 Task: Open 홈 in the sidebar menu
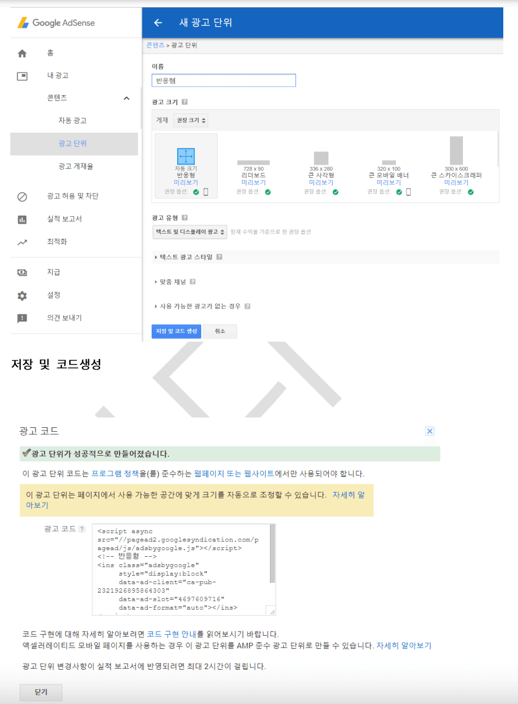tap(50, 53)
